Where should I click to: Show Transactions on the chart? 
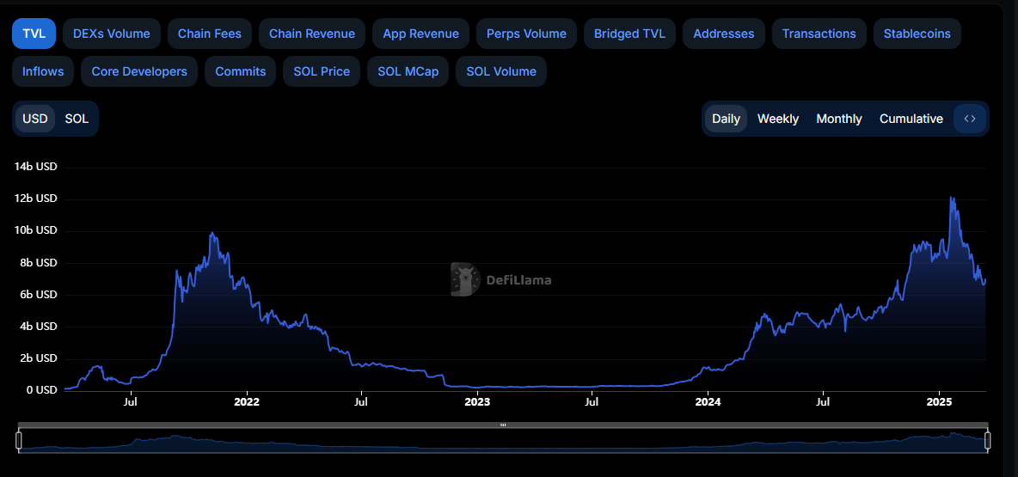click(x=819, y=34)
